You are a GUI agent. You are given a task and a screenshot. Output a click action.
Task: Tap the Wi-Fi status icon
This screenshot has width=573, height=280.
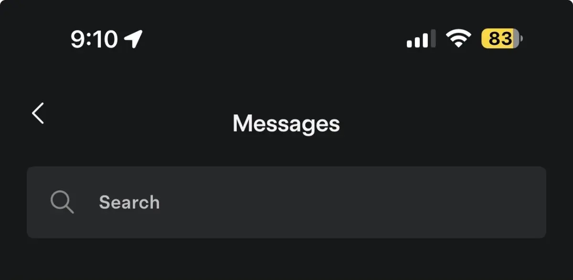pos(458,39)
